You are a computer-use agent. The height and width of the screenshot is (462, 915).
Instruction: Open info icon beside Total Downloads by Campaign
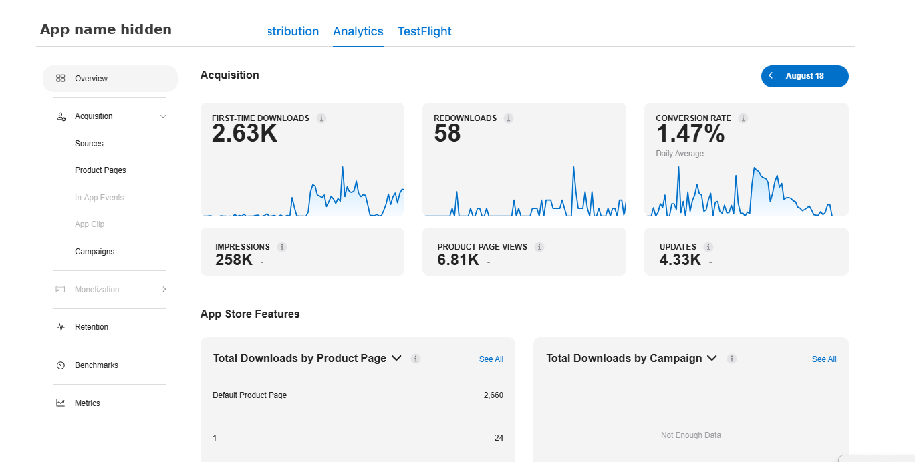coord(732,359)
